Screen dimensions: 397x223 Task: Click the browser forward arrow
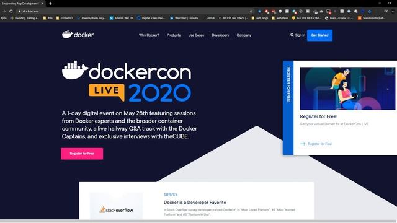4,11
